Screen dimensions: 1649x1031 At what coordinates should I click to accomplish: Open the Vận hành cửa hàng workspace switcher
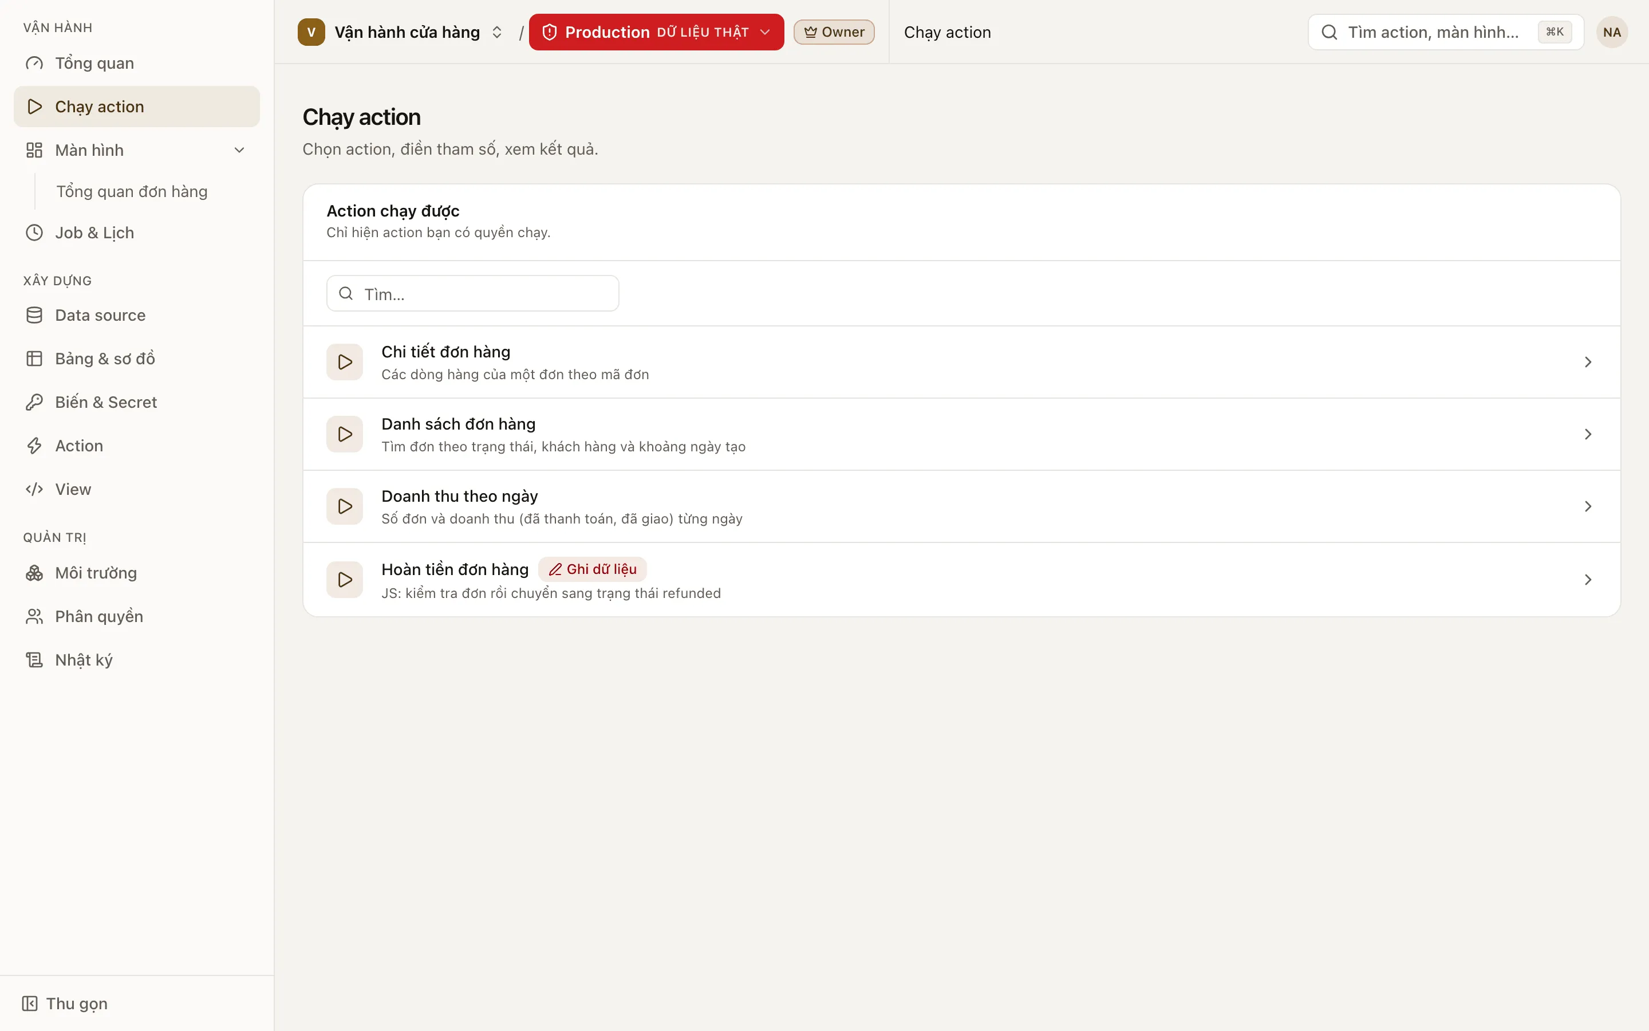(401, 32)
